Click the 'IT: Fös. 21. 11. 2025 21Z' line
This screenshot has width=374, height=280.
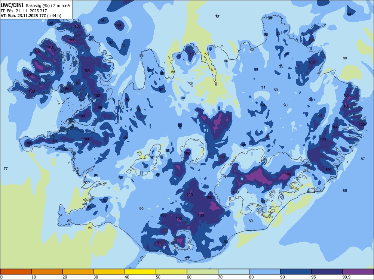click(24, 11)
